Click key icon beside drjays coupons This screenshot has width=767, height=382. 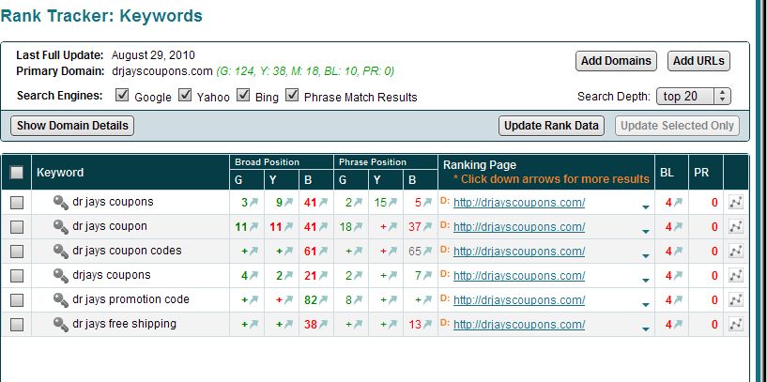point(61,276)
